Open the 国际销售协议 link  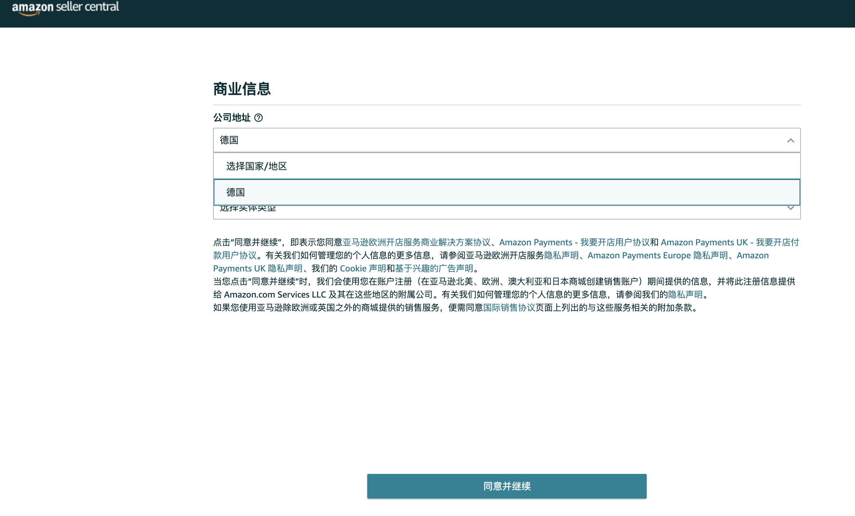tap(509, 308)
